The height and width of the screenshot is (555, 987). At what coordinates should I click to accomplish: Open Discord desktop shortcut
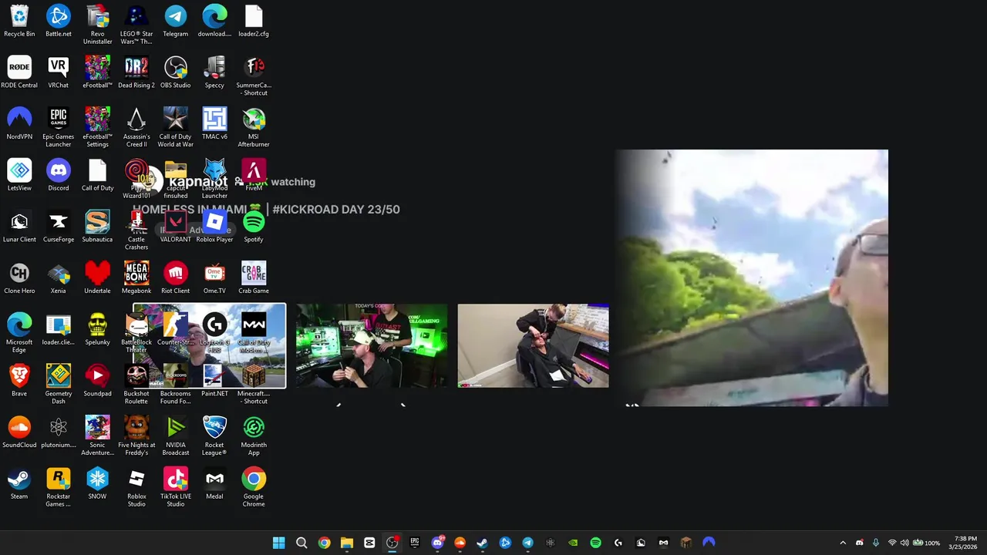coord(59,175)
